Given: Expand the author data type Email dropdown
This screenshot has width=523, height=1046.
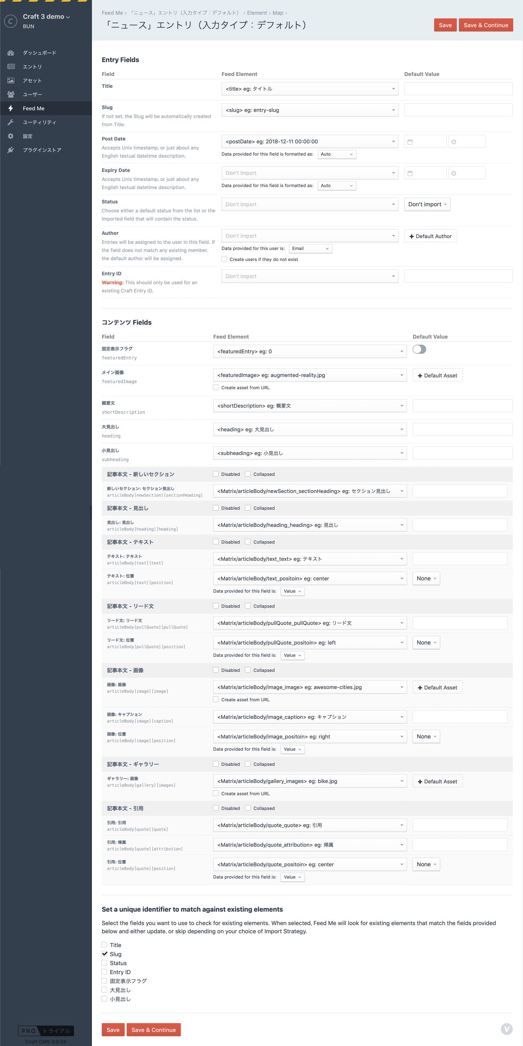Looking at the screenshot, I should pyautogui.click(x=310, y=248).
